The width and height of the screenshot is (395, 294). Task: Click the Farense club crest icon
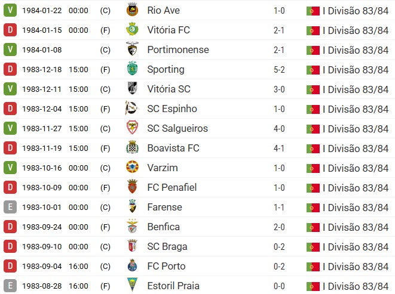(x=132, y=208)
